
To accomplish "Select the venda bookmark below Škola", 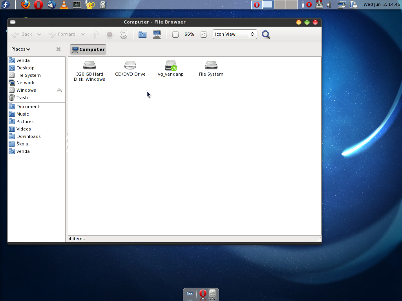I will click(37, 151).
